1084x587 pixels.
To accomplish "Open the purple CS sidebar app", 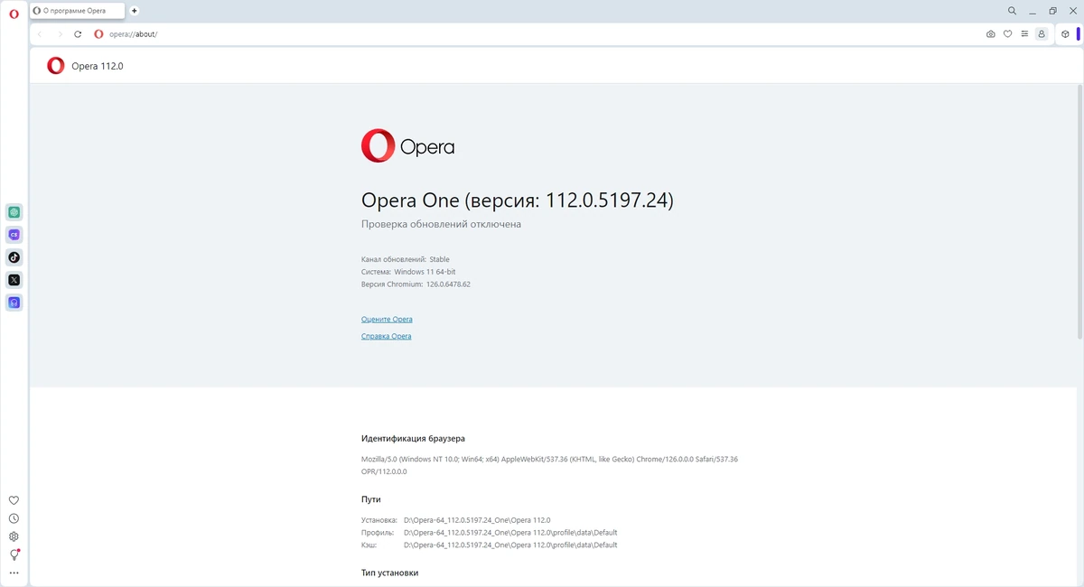I will click(x=14, y=235).
